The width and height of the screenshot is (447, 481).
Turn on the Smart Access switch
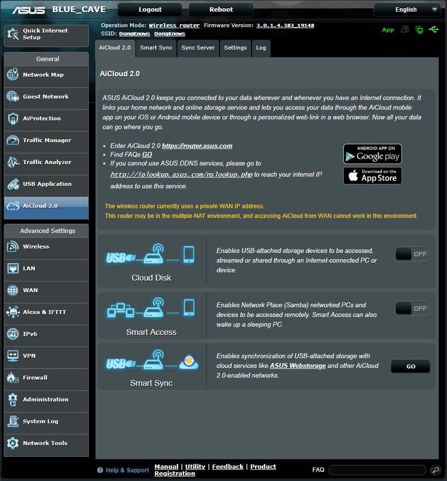tap(412, 308)
